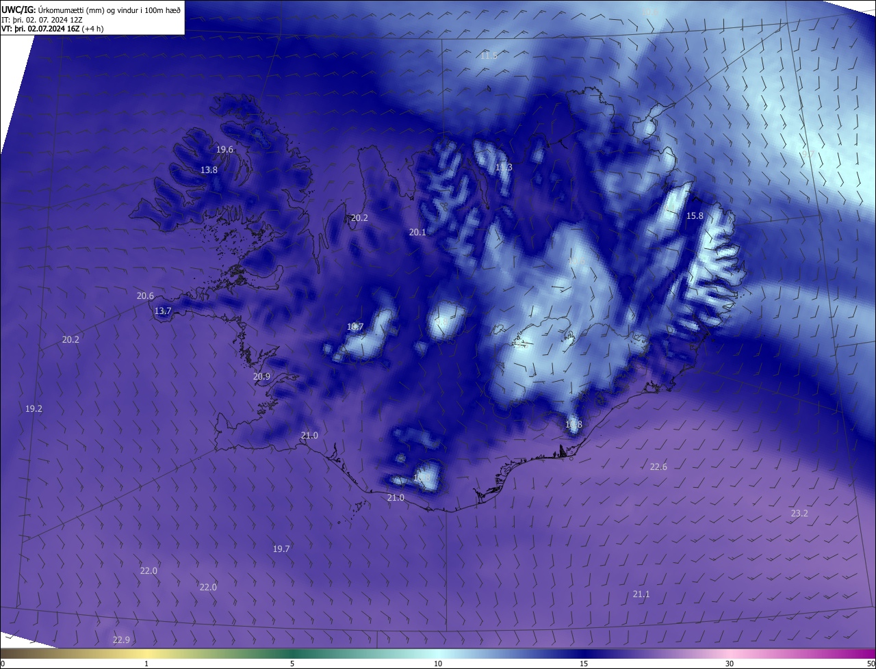Image resolution: width=876 pixels, height=669 pixels.
Task: Click the '30' tick label on the color scale
Action: pos(730,664)
